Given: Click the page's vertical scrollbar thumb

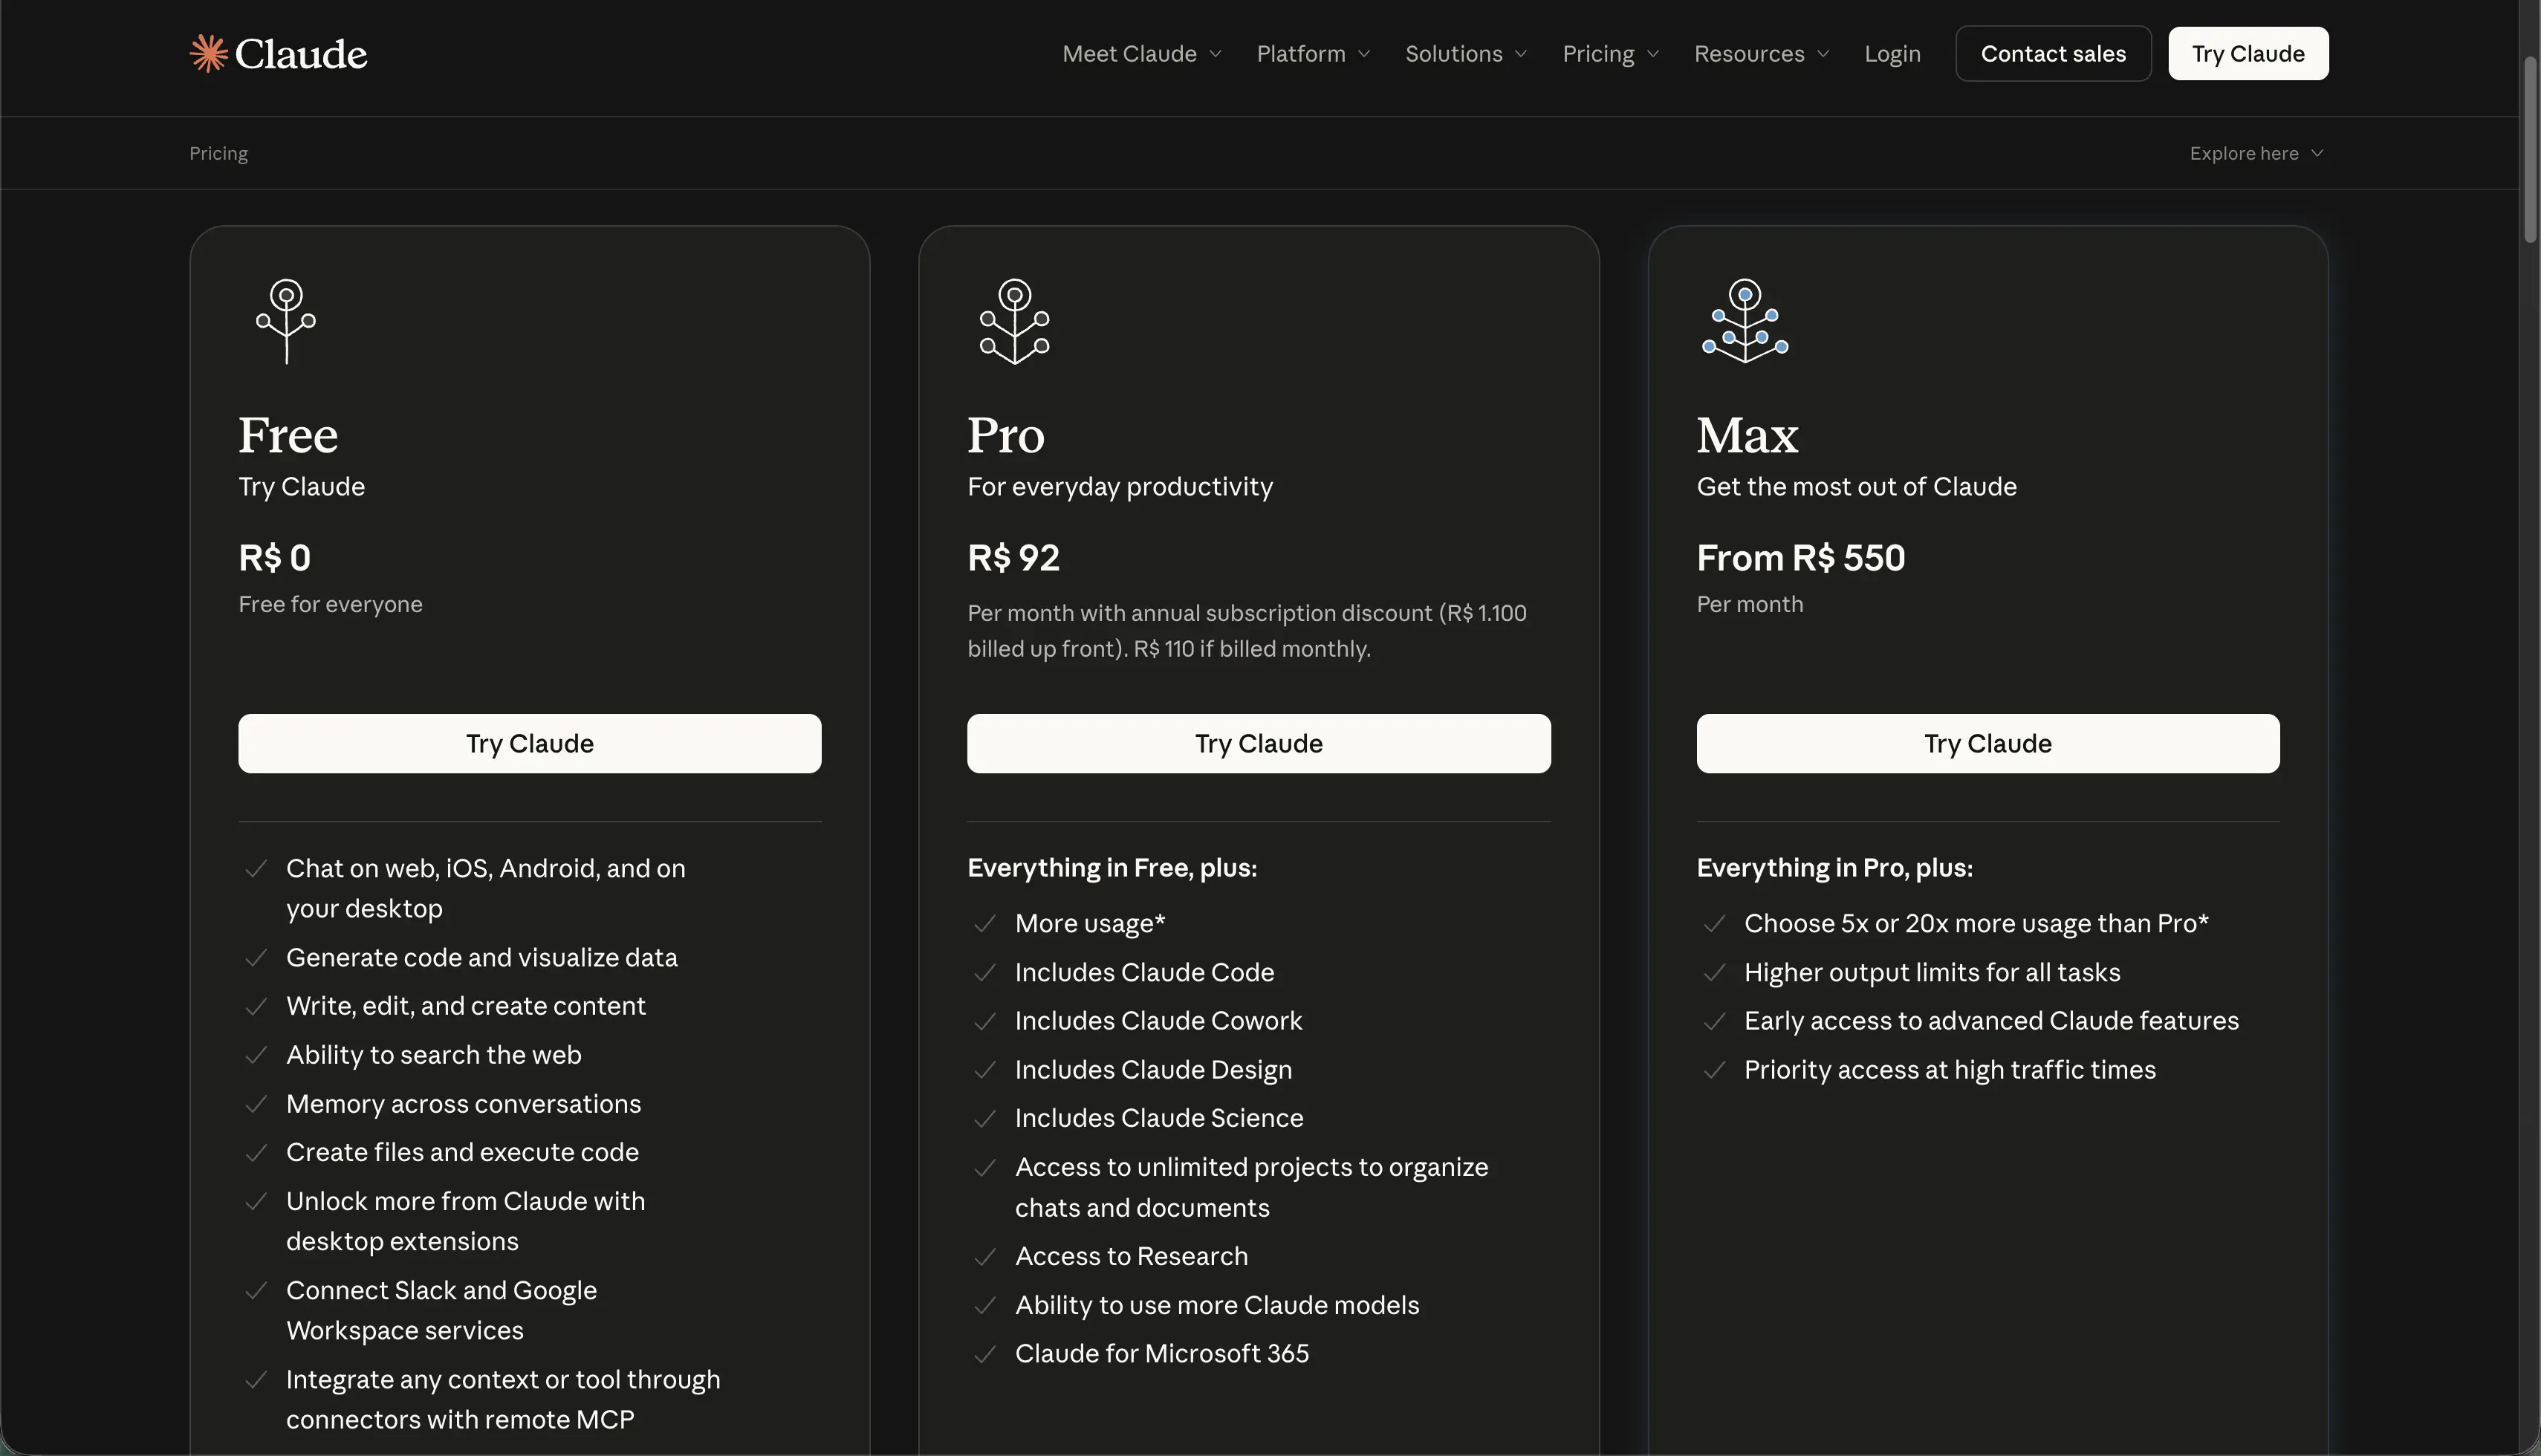Looking at the screenshot, I should click(2531, 150).
